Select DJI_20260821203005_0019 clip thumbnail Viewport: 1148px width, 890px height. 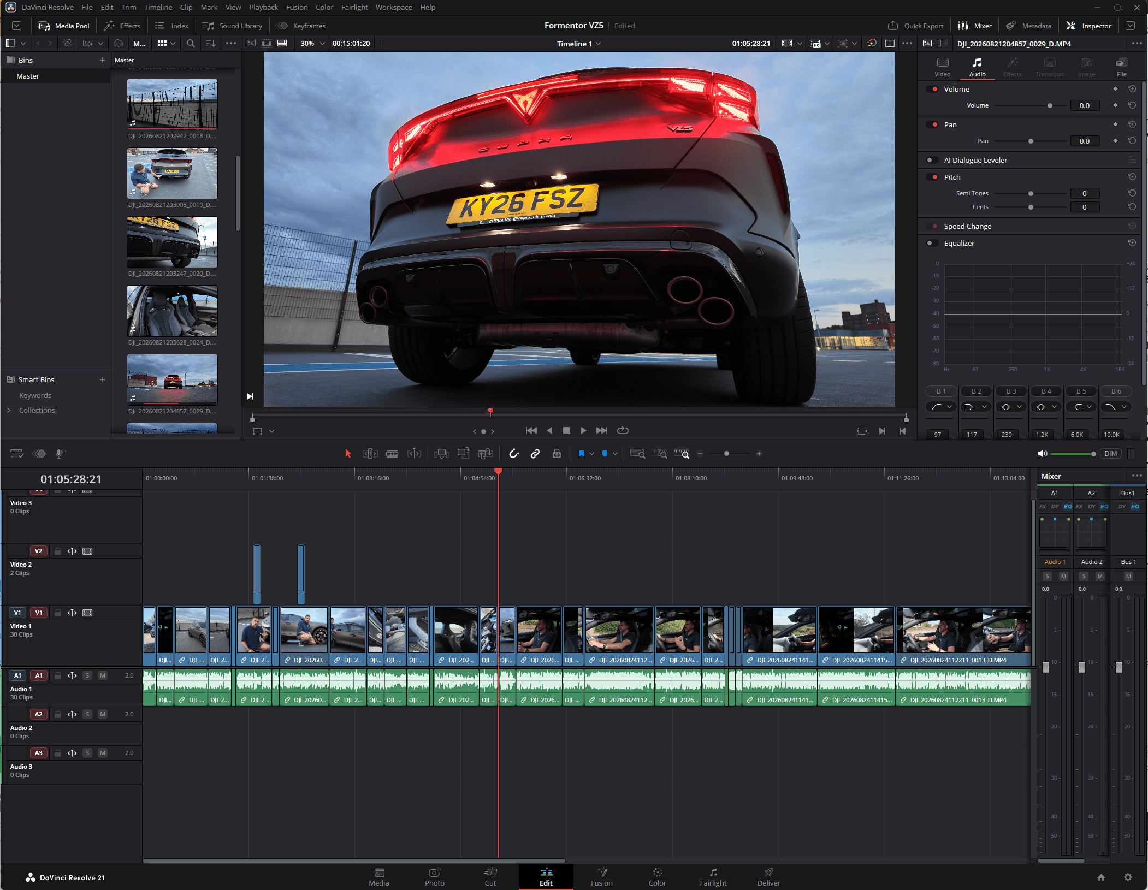tap(172, 173)
